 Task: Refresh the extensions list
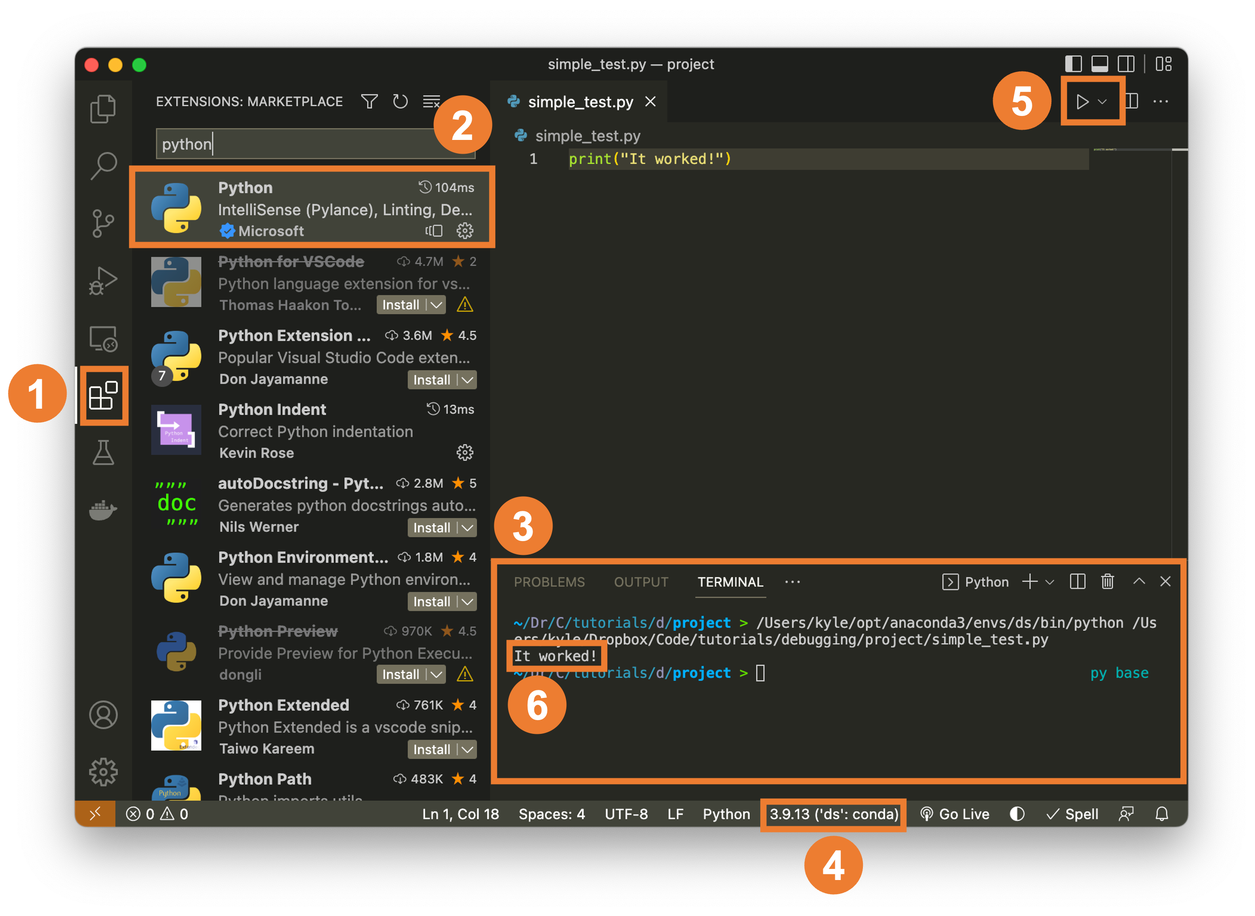point(400,101)
